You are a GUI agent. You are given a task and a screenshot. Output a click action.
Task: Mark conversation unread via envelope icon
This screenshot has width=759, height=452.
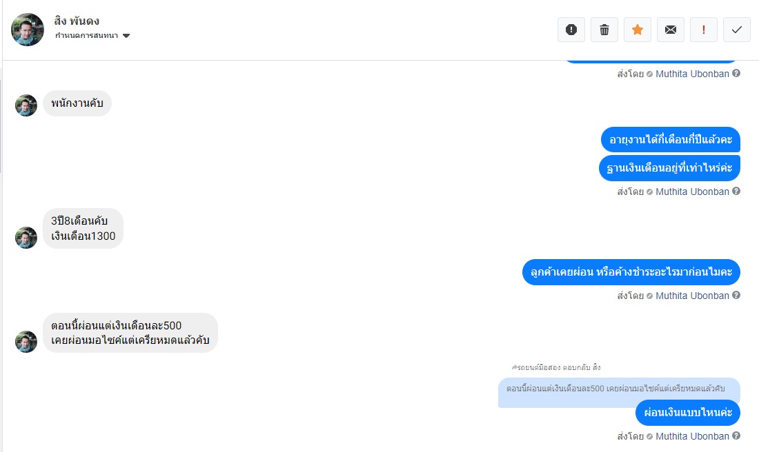click(671, 30)
